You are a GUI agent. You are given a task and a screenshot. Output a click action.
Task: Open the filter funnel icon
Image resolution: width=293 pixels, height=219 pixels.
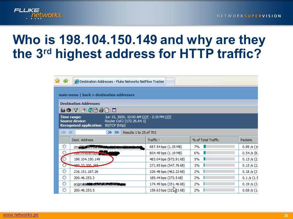coord(76,110)
